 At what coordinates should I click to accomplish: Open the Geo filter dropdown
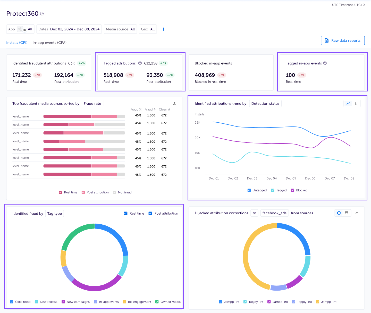[148, 29]
